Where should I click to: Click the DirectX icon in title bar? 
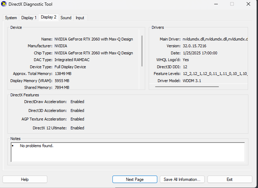(4, 4)
